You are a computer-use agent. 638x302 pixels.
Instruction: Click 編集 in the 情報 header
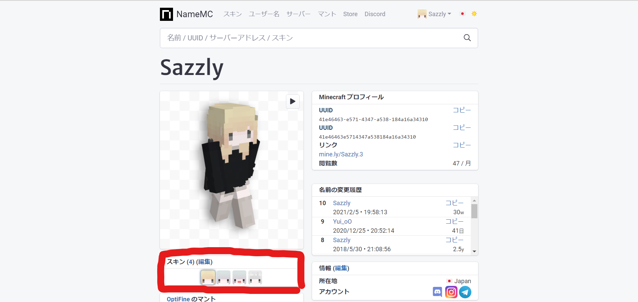click(x=341, y=268)
